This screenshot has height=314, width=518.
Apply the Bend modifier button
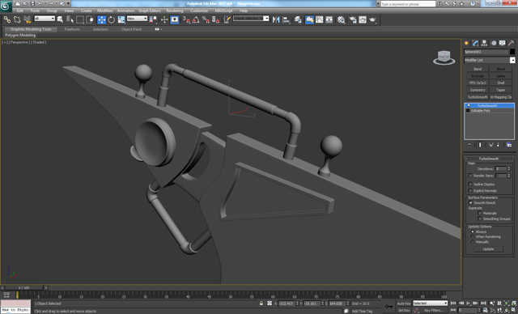point(478,69)
